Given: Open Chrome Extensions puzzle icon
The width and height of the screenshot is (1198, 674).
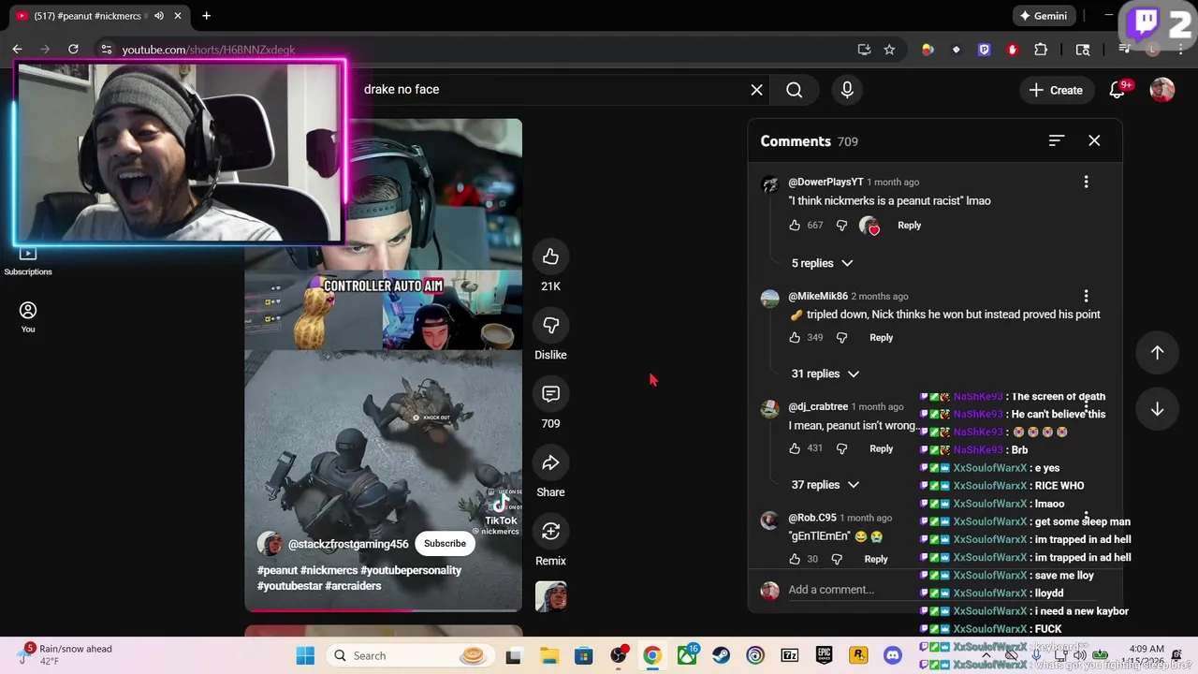Looking at the screenshot, I should [x=1041, y=50].
